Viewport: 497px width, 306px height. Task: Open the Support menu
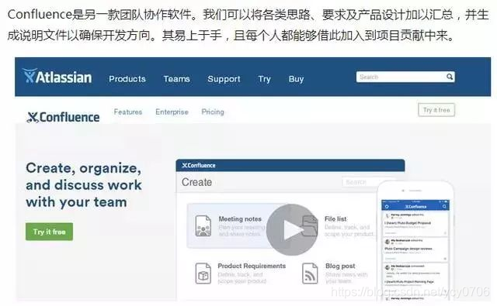[224, 79]
